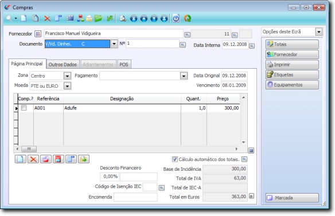
Task: Click the blue properties icon below grid
Action: coord(71,159)
